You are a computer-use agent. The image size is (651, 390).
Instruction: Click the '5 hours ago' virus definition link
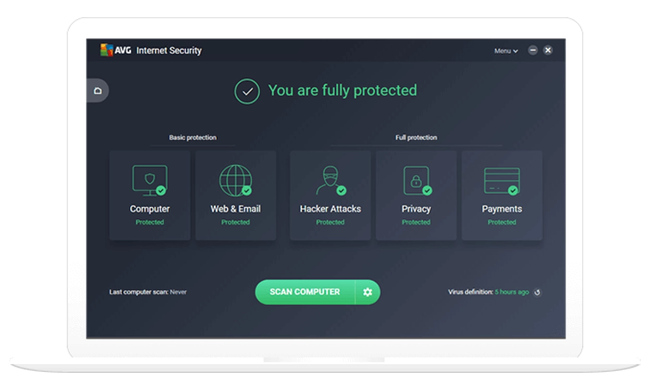(511, 292)
